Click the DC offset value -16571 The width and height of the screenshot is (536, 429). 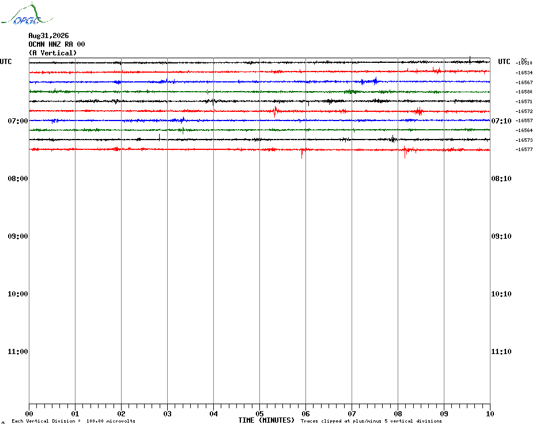pyautogui.click(x=524, y=101)
